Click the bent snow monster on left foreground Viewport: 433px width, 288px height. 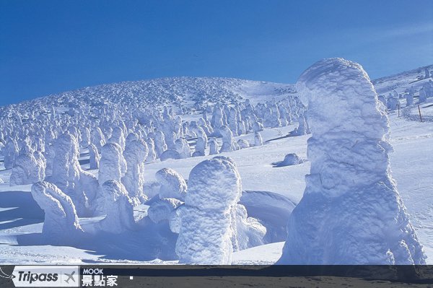[56, 207]
